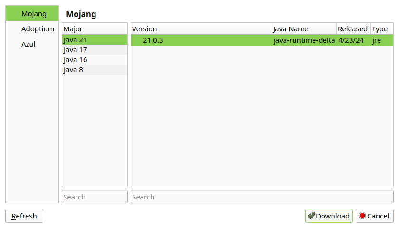Focus the Major list search field

(95, 197)
